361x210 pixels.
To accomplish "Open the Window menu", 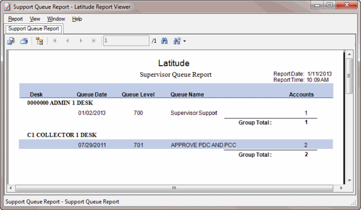I will pyautogui.click(x=56, y=19).
